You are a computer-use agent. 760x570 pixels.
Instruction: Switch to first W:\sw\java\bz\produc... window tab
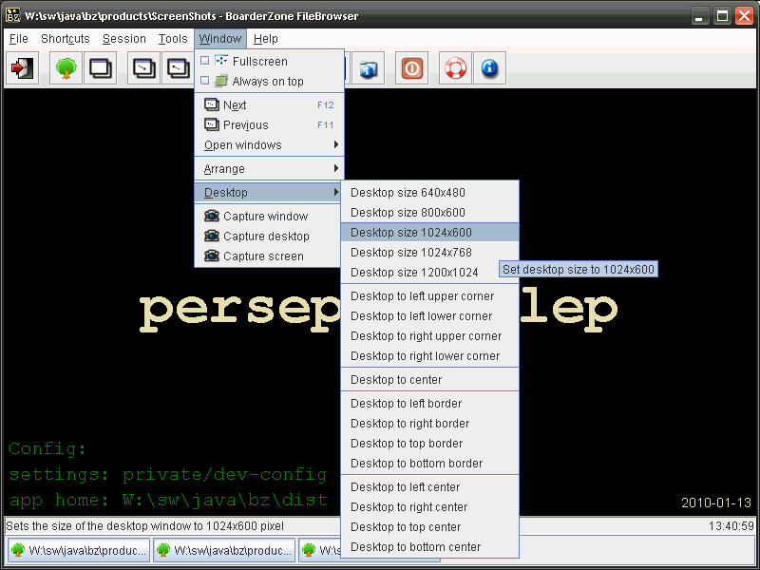coord(79,550)
